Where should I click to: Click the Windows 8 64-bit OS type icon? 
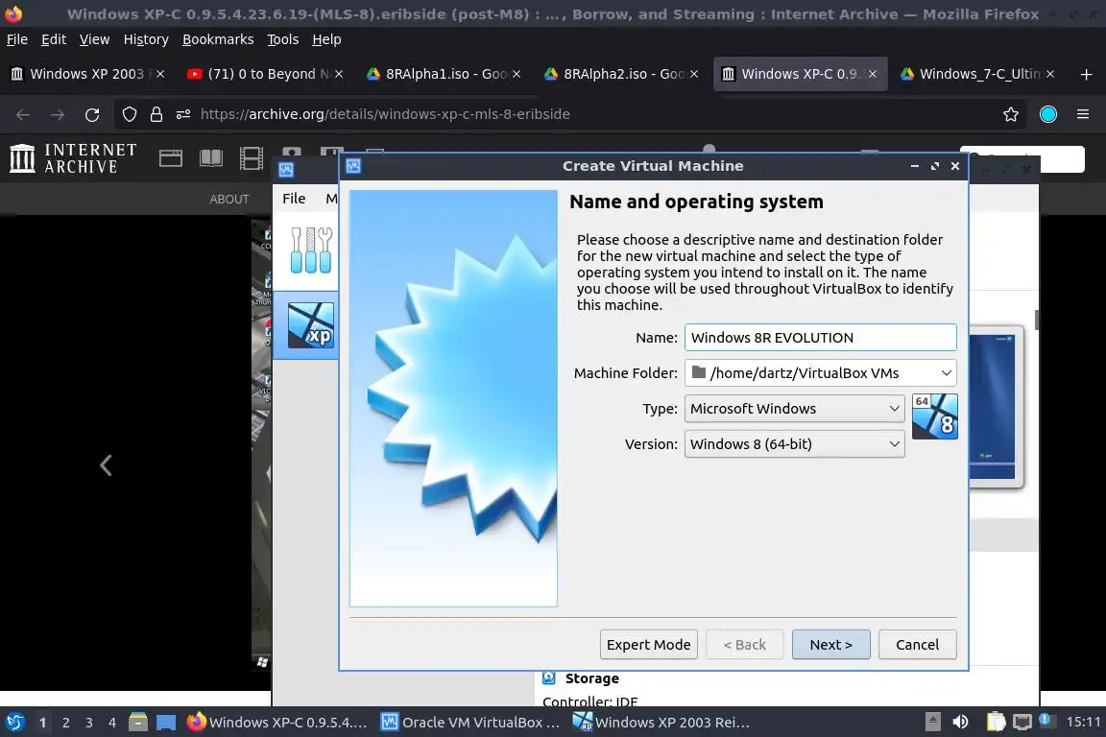pos(934,416)
